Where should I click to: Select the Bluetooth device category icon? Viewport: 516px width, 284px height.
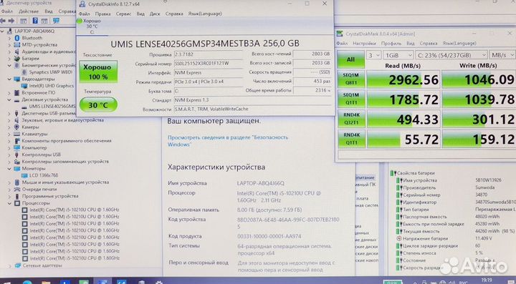click(x=17, y=38)
